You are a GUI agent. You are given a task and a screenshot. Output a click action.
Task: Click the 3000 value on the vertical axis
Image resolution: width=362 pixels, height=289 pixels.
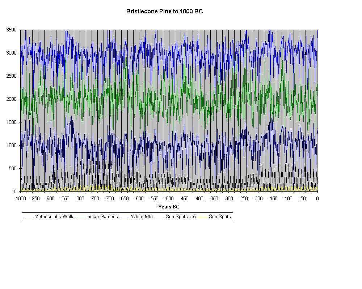click(x=11, y=53)
